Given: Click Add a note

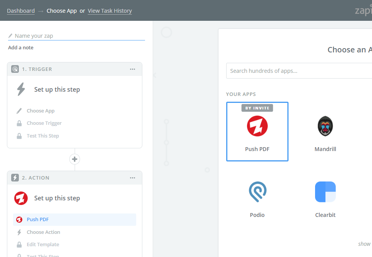Looking at the screenshot, I should 21,47.
